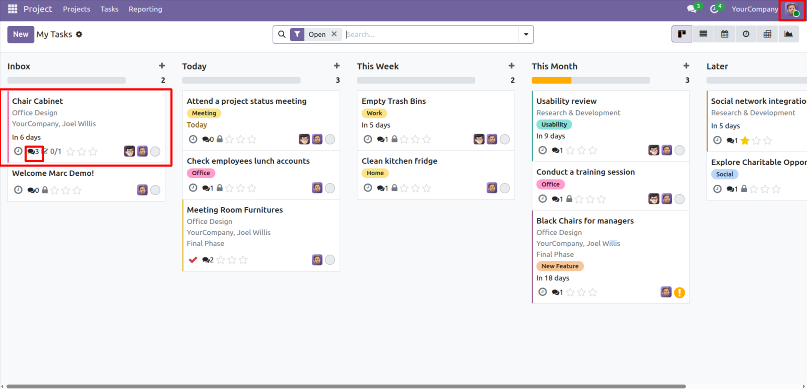This screenshot has height=389, width=807.
Task: Expand the search options dropdown arrow
Action: pyautogui.click(x=526, y=35)
